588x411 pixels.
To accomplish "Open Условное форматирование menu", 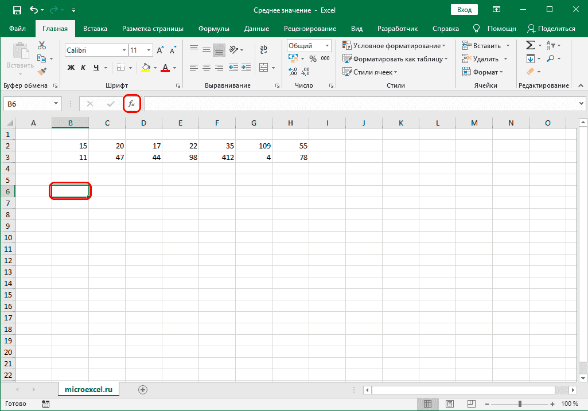I will pyautogui.click(x=392, y=45).
